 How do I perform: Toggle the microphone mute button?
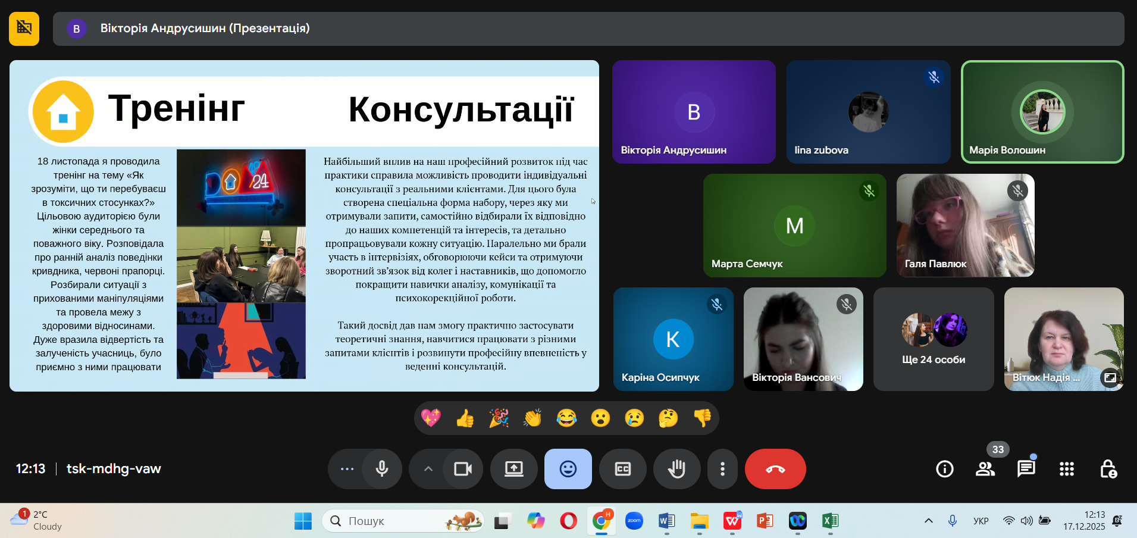tap(382, 469)
